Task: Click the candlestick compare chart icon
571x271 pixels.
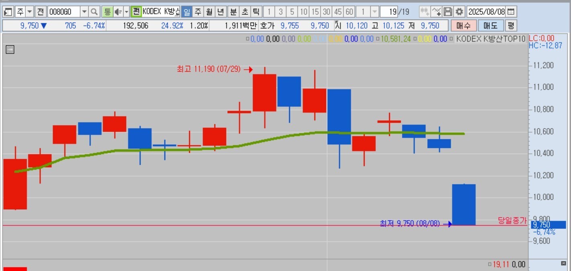Action: click(424, 12)
